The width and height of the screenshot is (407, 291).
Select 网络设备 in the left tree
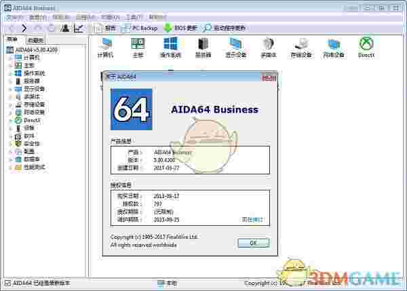30,113
